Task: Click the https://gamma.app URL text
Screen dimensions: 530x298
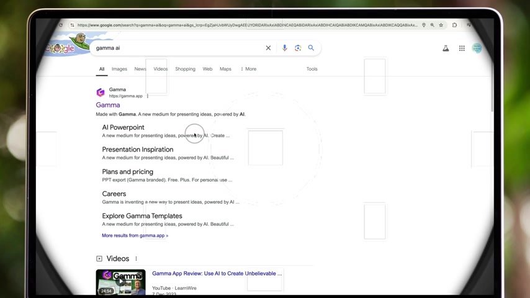Action: (x=126, y=96)
